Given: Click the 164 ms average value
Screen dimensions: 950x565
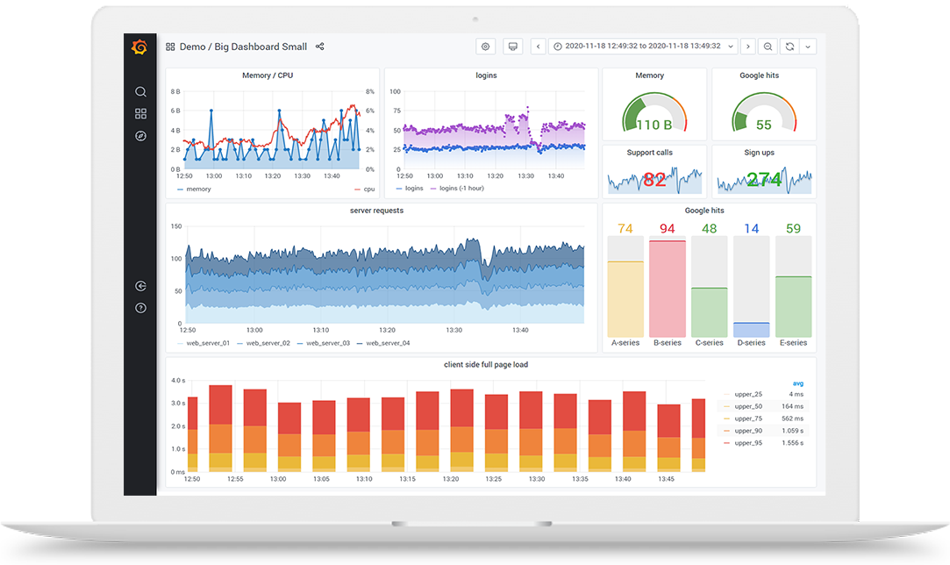Looking at the screenshot, I should pyautogui.click(x=792, y=406).
